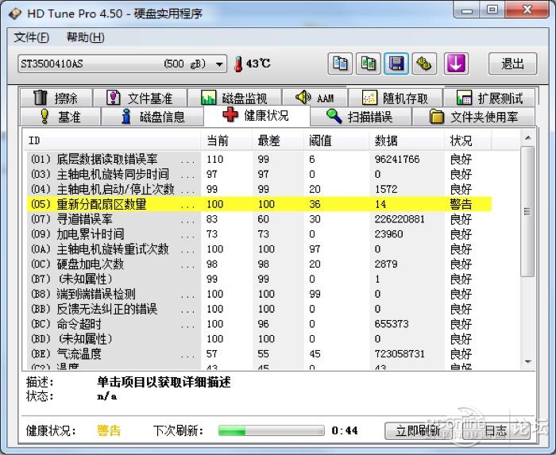
Task: Click the 当前 column header
Action: click(227, 141)
